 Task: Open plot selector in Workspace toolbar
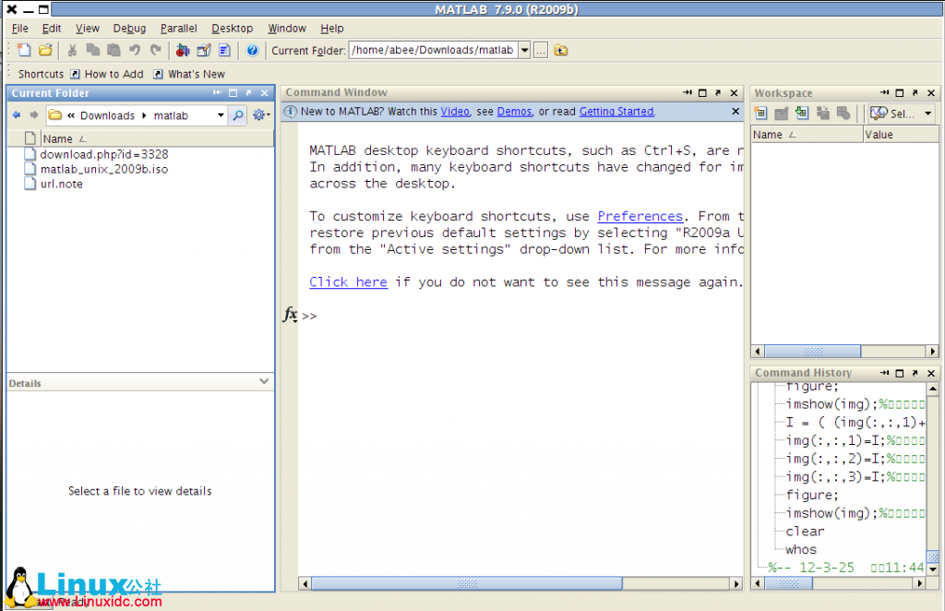pyautogui.click(x=892, y=113)
